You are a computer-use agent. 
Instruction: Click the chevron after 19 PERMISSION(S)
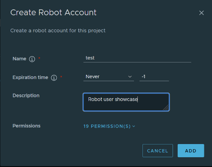click(134, 126)
